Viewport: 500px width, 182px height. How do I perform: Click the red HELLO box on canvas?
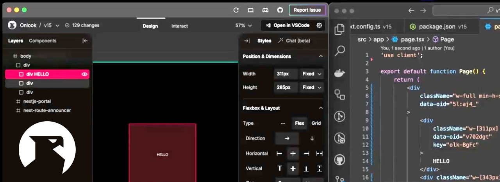[x=162, y=153]
